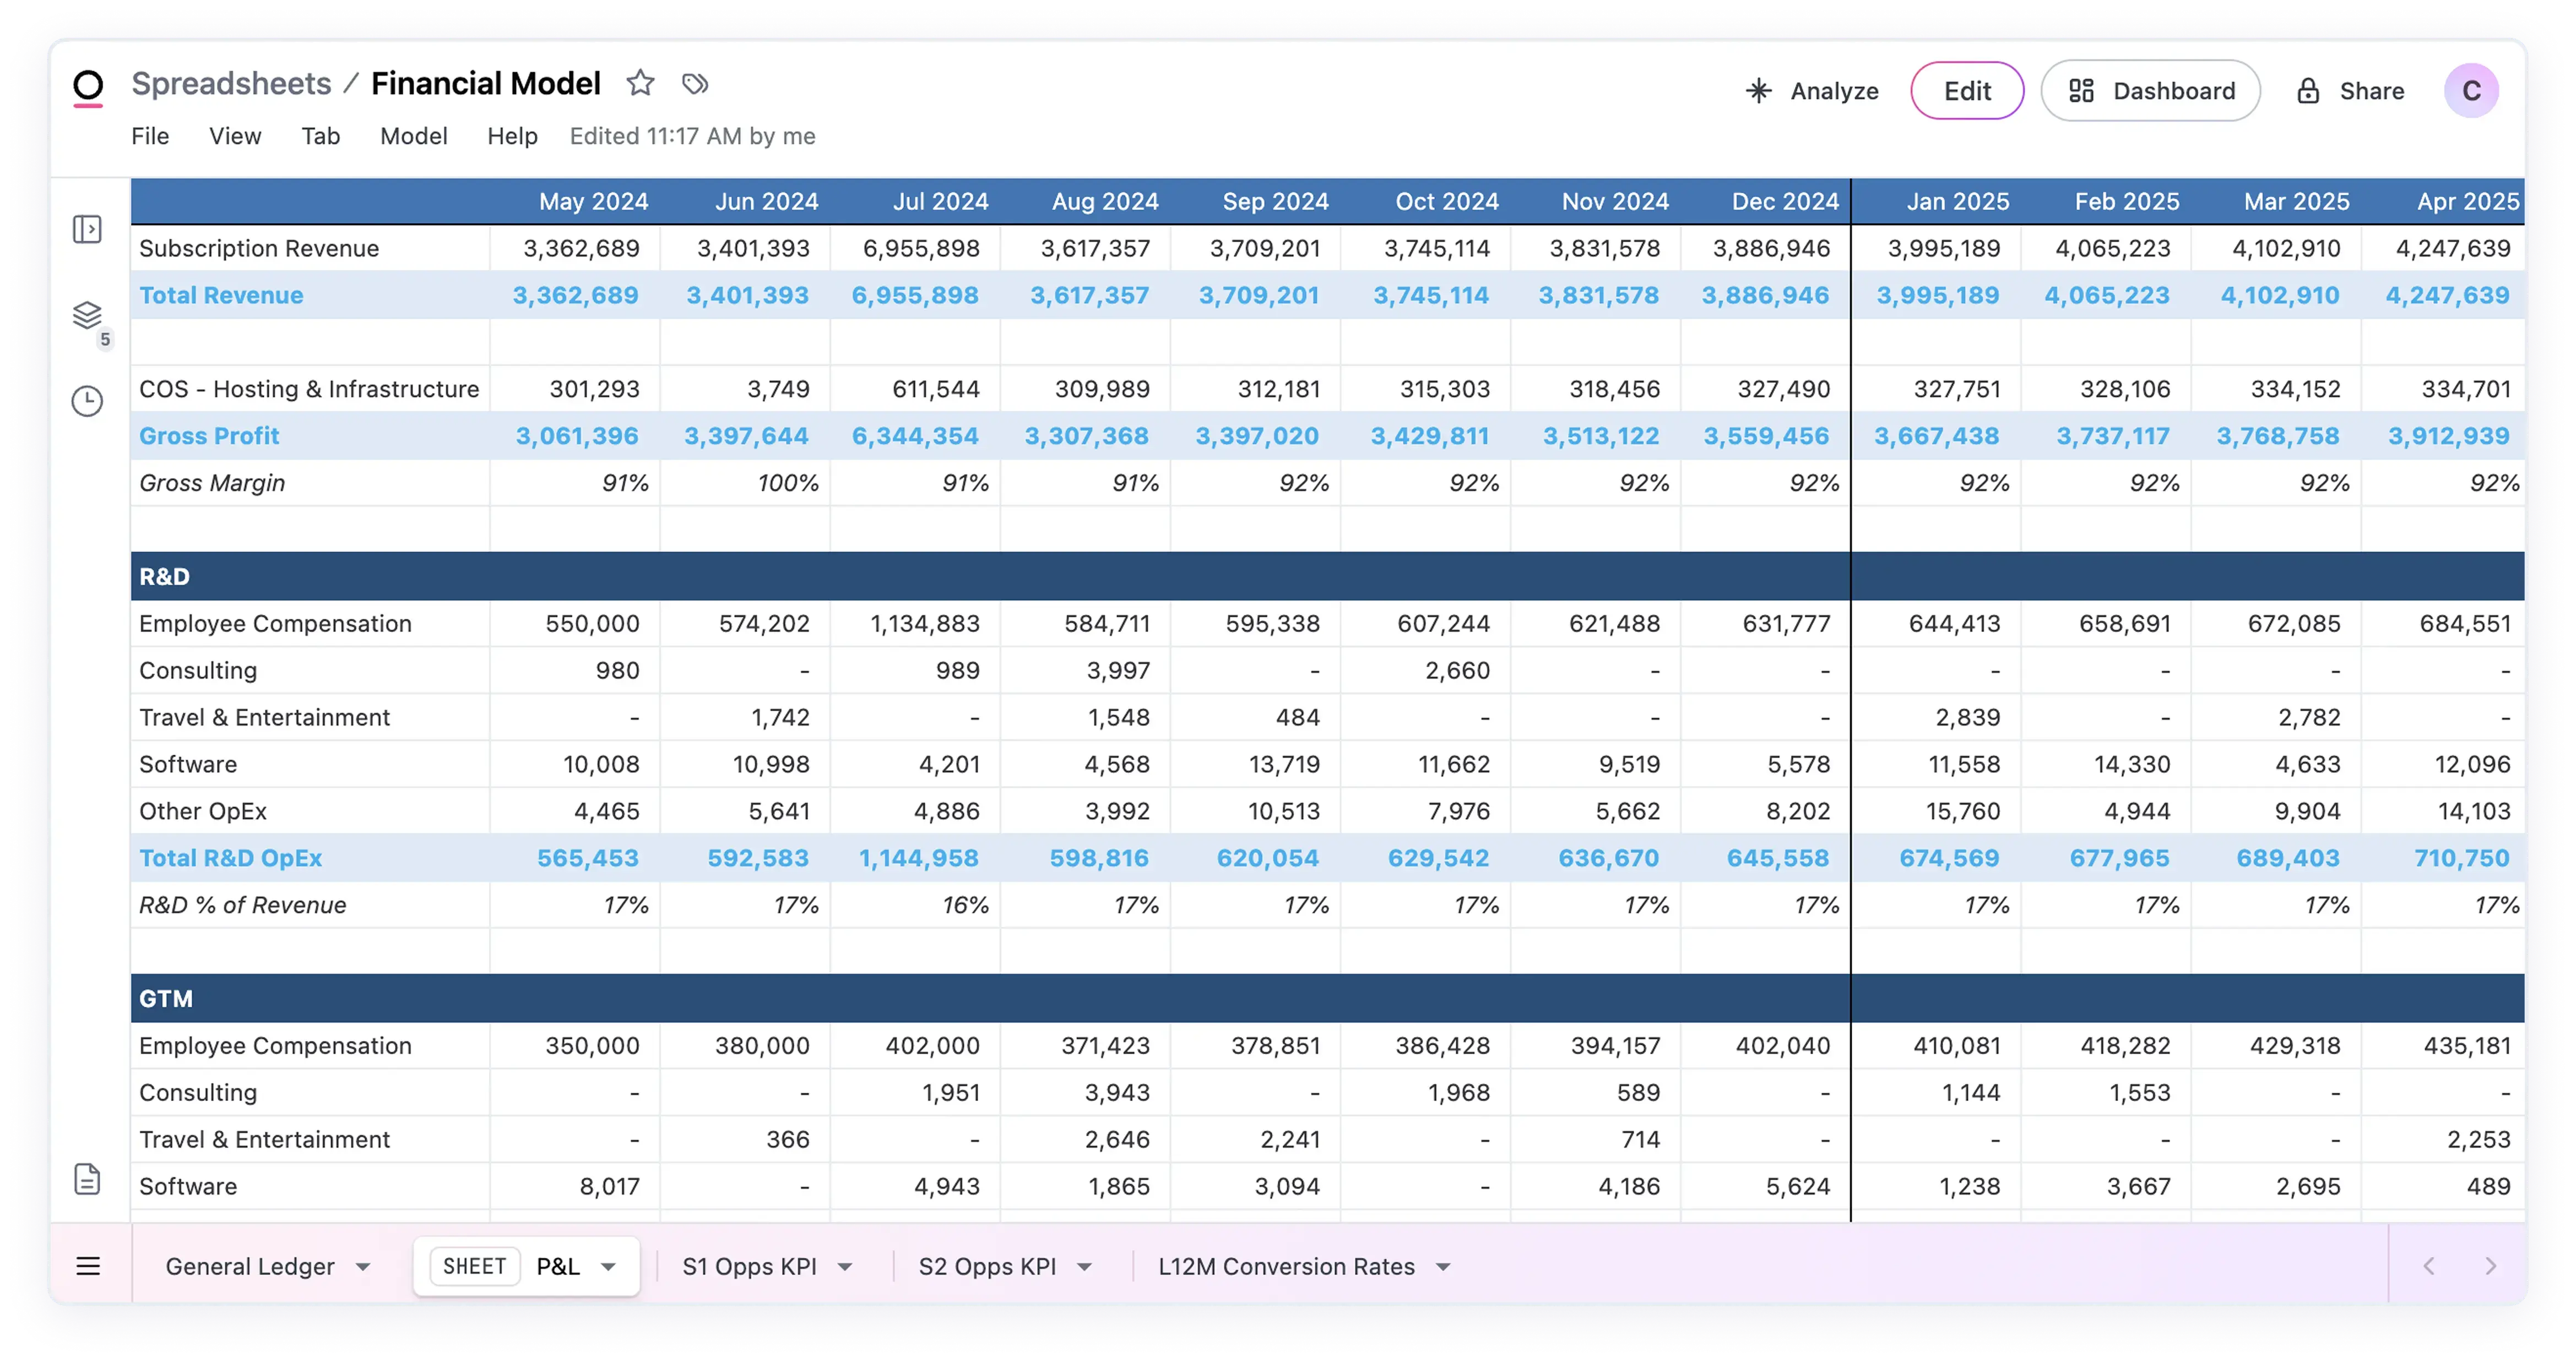
Task: Switch to the L12M Conversion Rates tab
Action: tap(1286, 1266)
